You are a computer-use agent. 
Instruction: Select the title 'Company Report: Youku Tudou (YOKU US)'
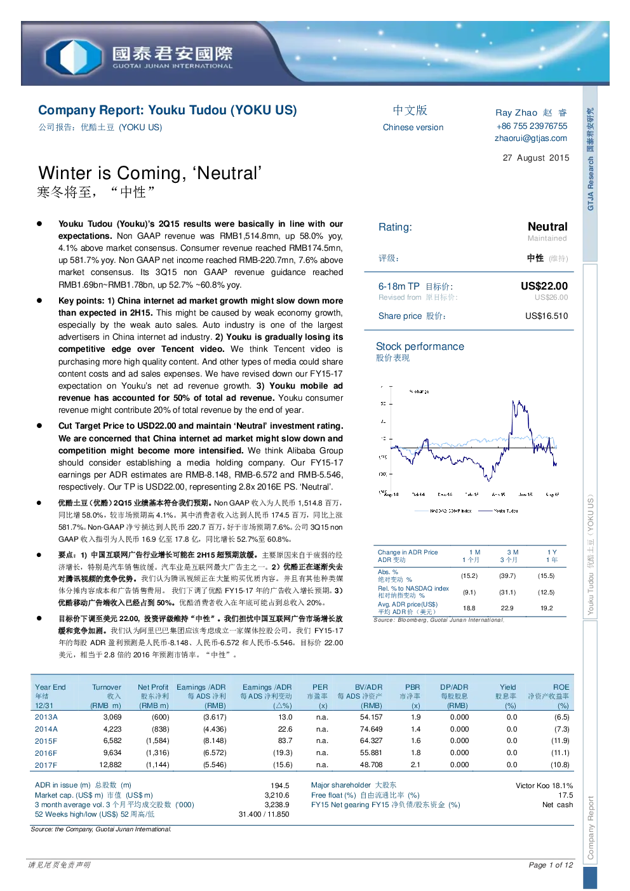[168, 110]
